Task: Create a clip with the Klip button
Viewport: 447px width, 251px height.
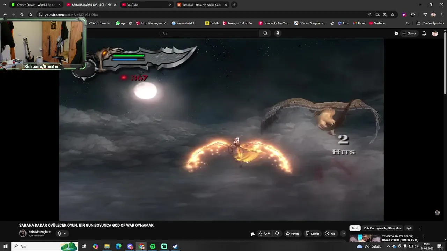Action: 330,234
